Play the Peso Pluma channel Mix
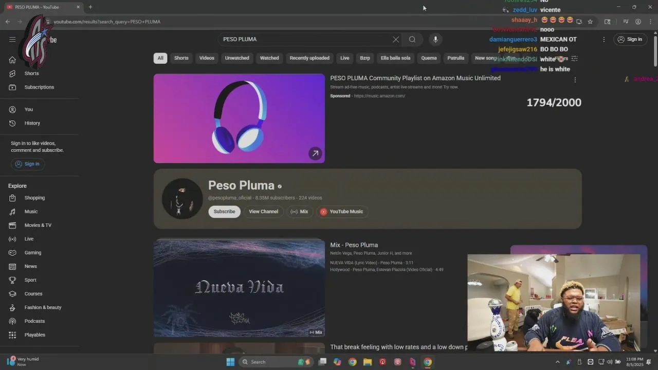The height and width of the screenshot is (370, 658). (299, 212)
